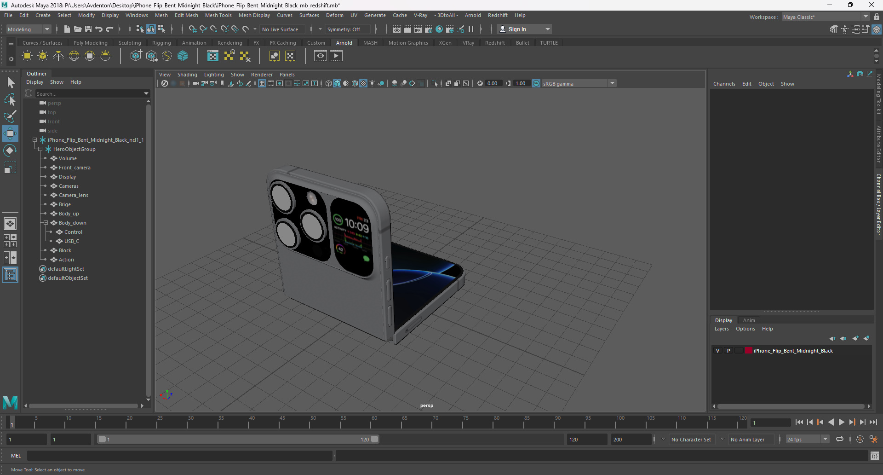Toggle the Outliner layout icon
The height and width of the screenshot is (475, 883).
pyautogui.click(x=10, y=275)
